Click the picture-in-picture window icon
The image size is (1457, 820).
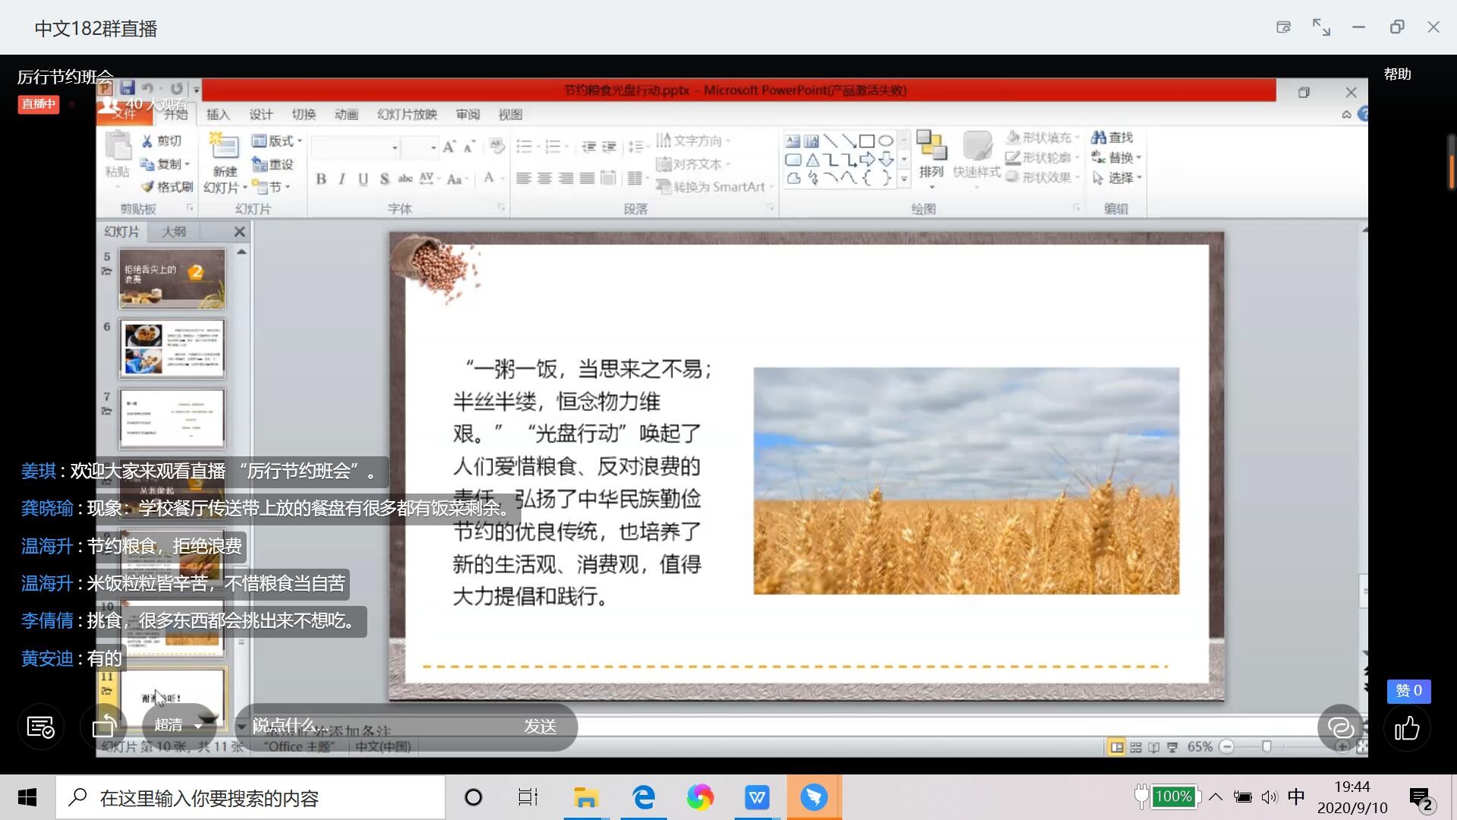[1283, 27]
